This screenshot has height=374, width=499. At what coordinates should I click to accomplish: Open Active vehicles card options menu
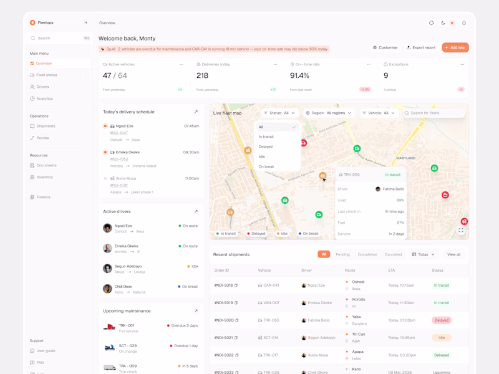pos(182,64)
